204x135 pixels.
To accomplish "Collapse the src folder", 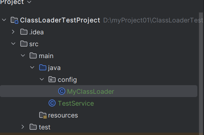I will click(x=13, y=44).
